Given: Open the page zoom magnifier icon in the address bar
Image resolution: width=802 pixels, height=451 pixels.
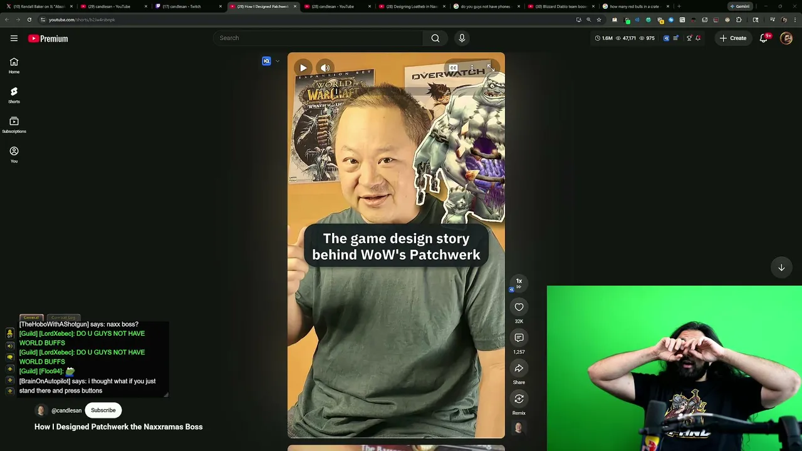Looking at the screenshot, I should (588, 19).
